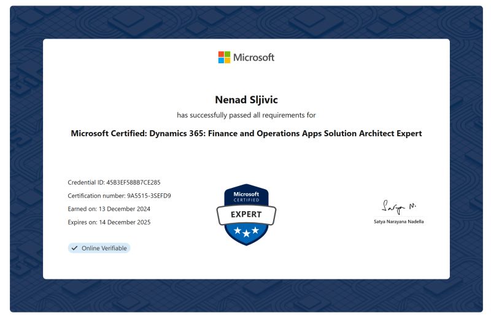The image size is (491, 318).
Task: Click the checkmark in Online Verifiable badge
Action: (x=74, y=248)
